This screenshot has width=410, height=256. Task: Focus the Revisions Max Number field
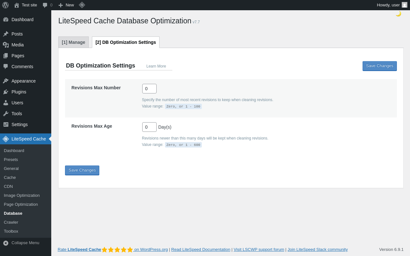tap(149, 89)
